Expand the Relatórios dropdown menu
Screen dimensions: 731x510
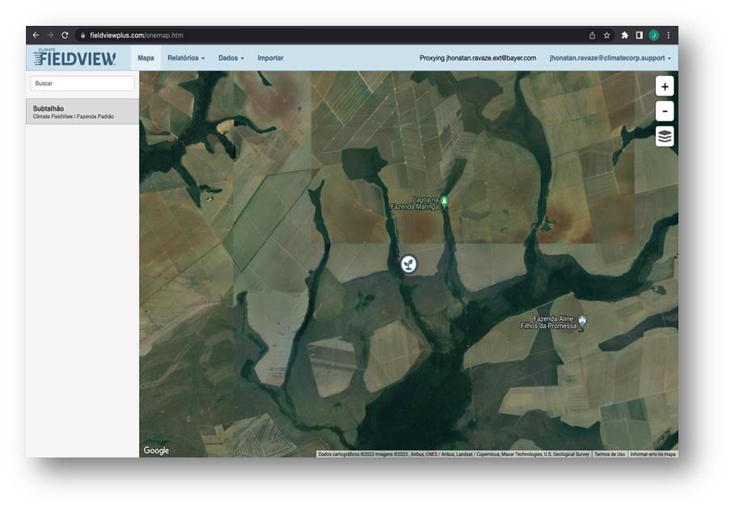[185, 58]
